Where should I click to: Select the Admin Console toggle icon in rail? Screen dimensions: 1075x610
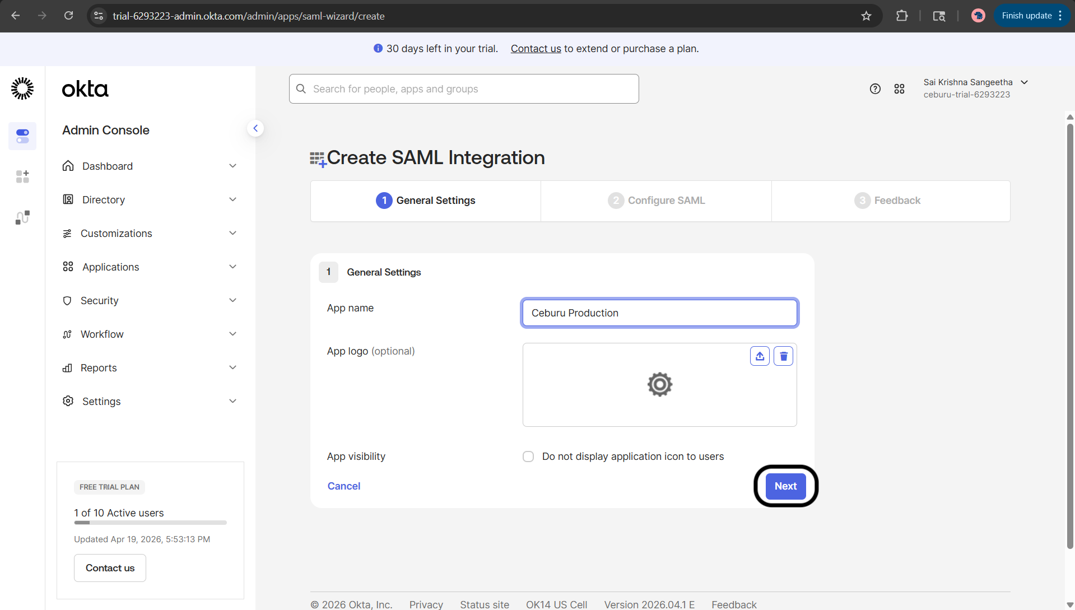22,136
